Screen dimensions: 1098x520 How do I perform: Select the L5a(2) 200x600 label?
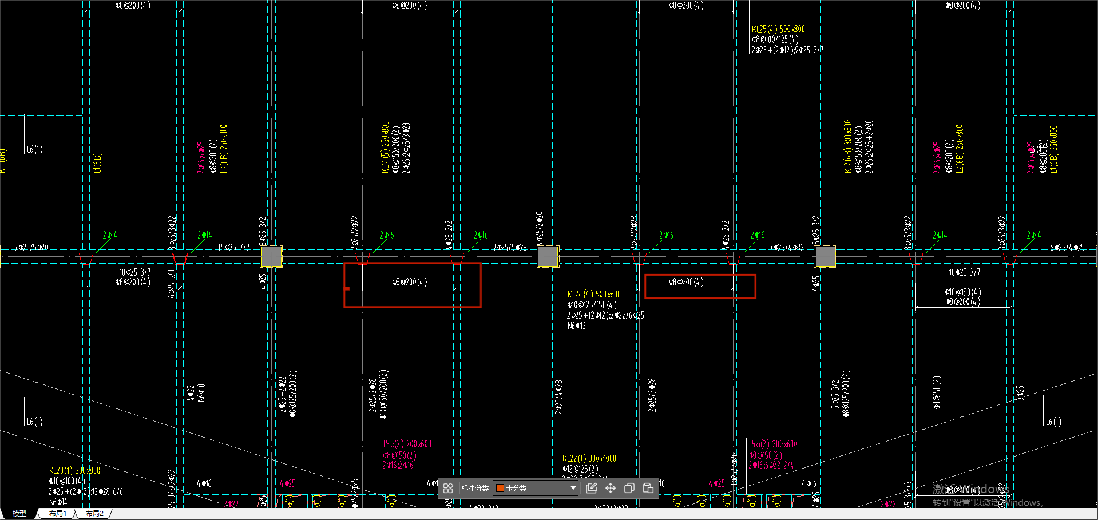tap(773, 444)
